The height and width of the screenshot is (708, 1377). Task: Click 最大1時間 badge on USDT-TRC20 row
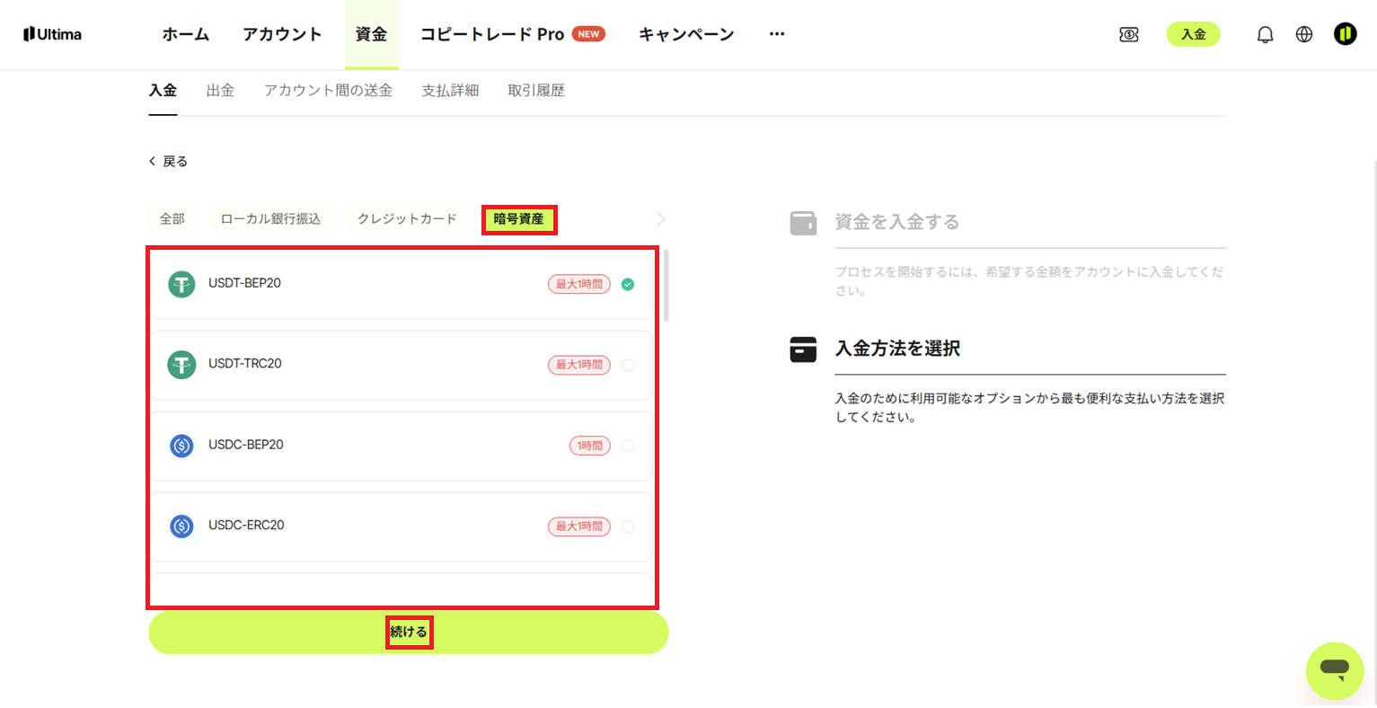click(x=579, y=365)
